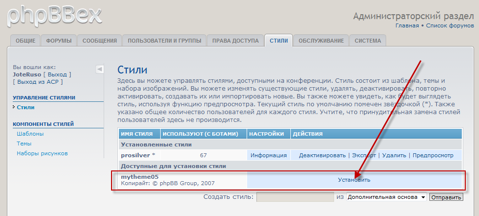Expand the Дополнительная основа dropdown
The height and width of the screenshot is (216, 479).
[386, 197]
